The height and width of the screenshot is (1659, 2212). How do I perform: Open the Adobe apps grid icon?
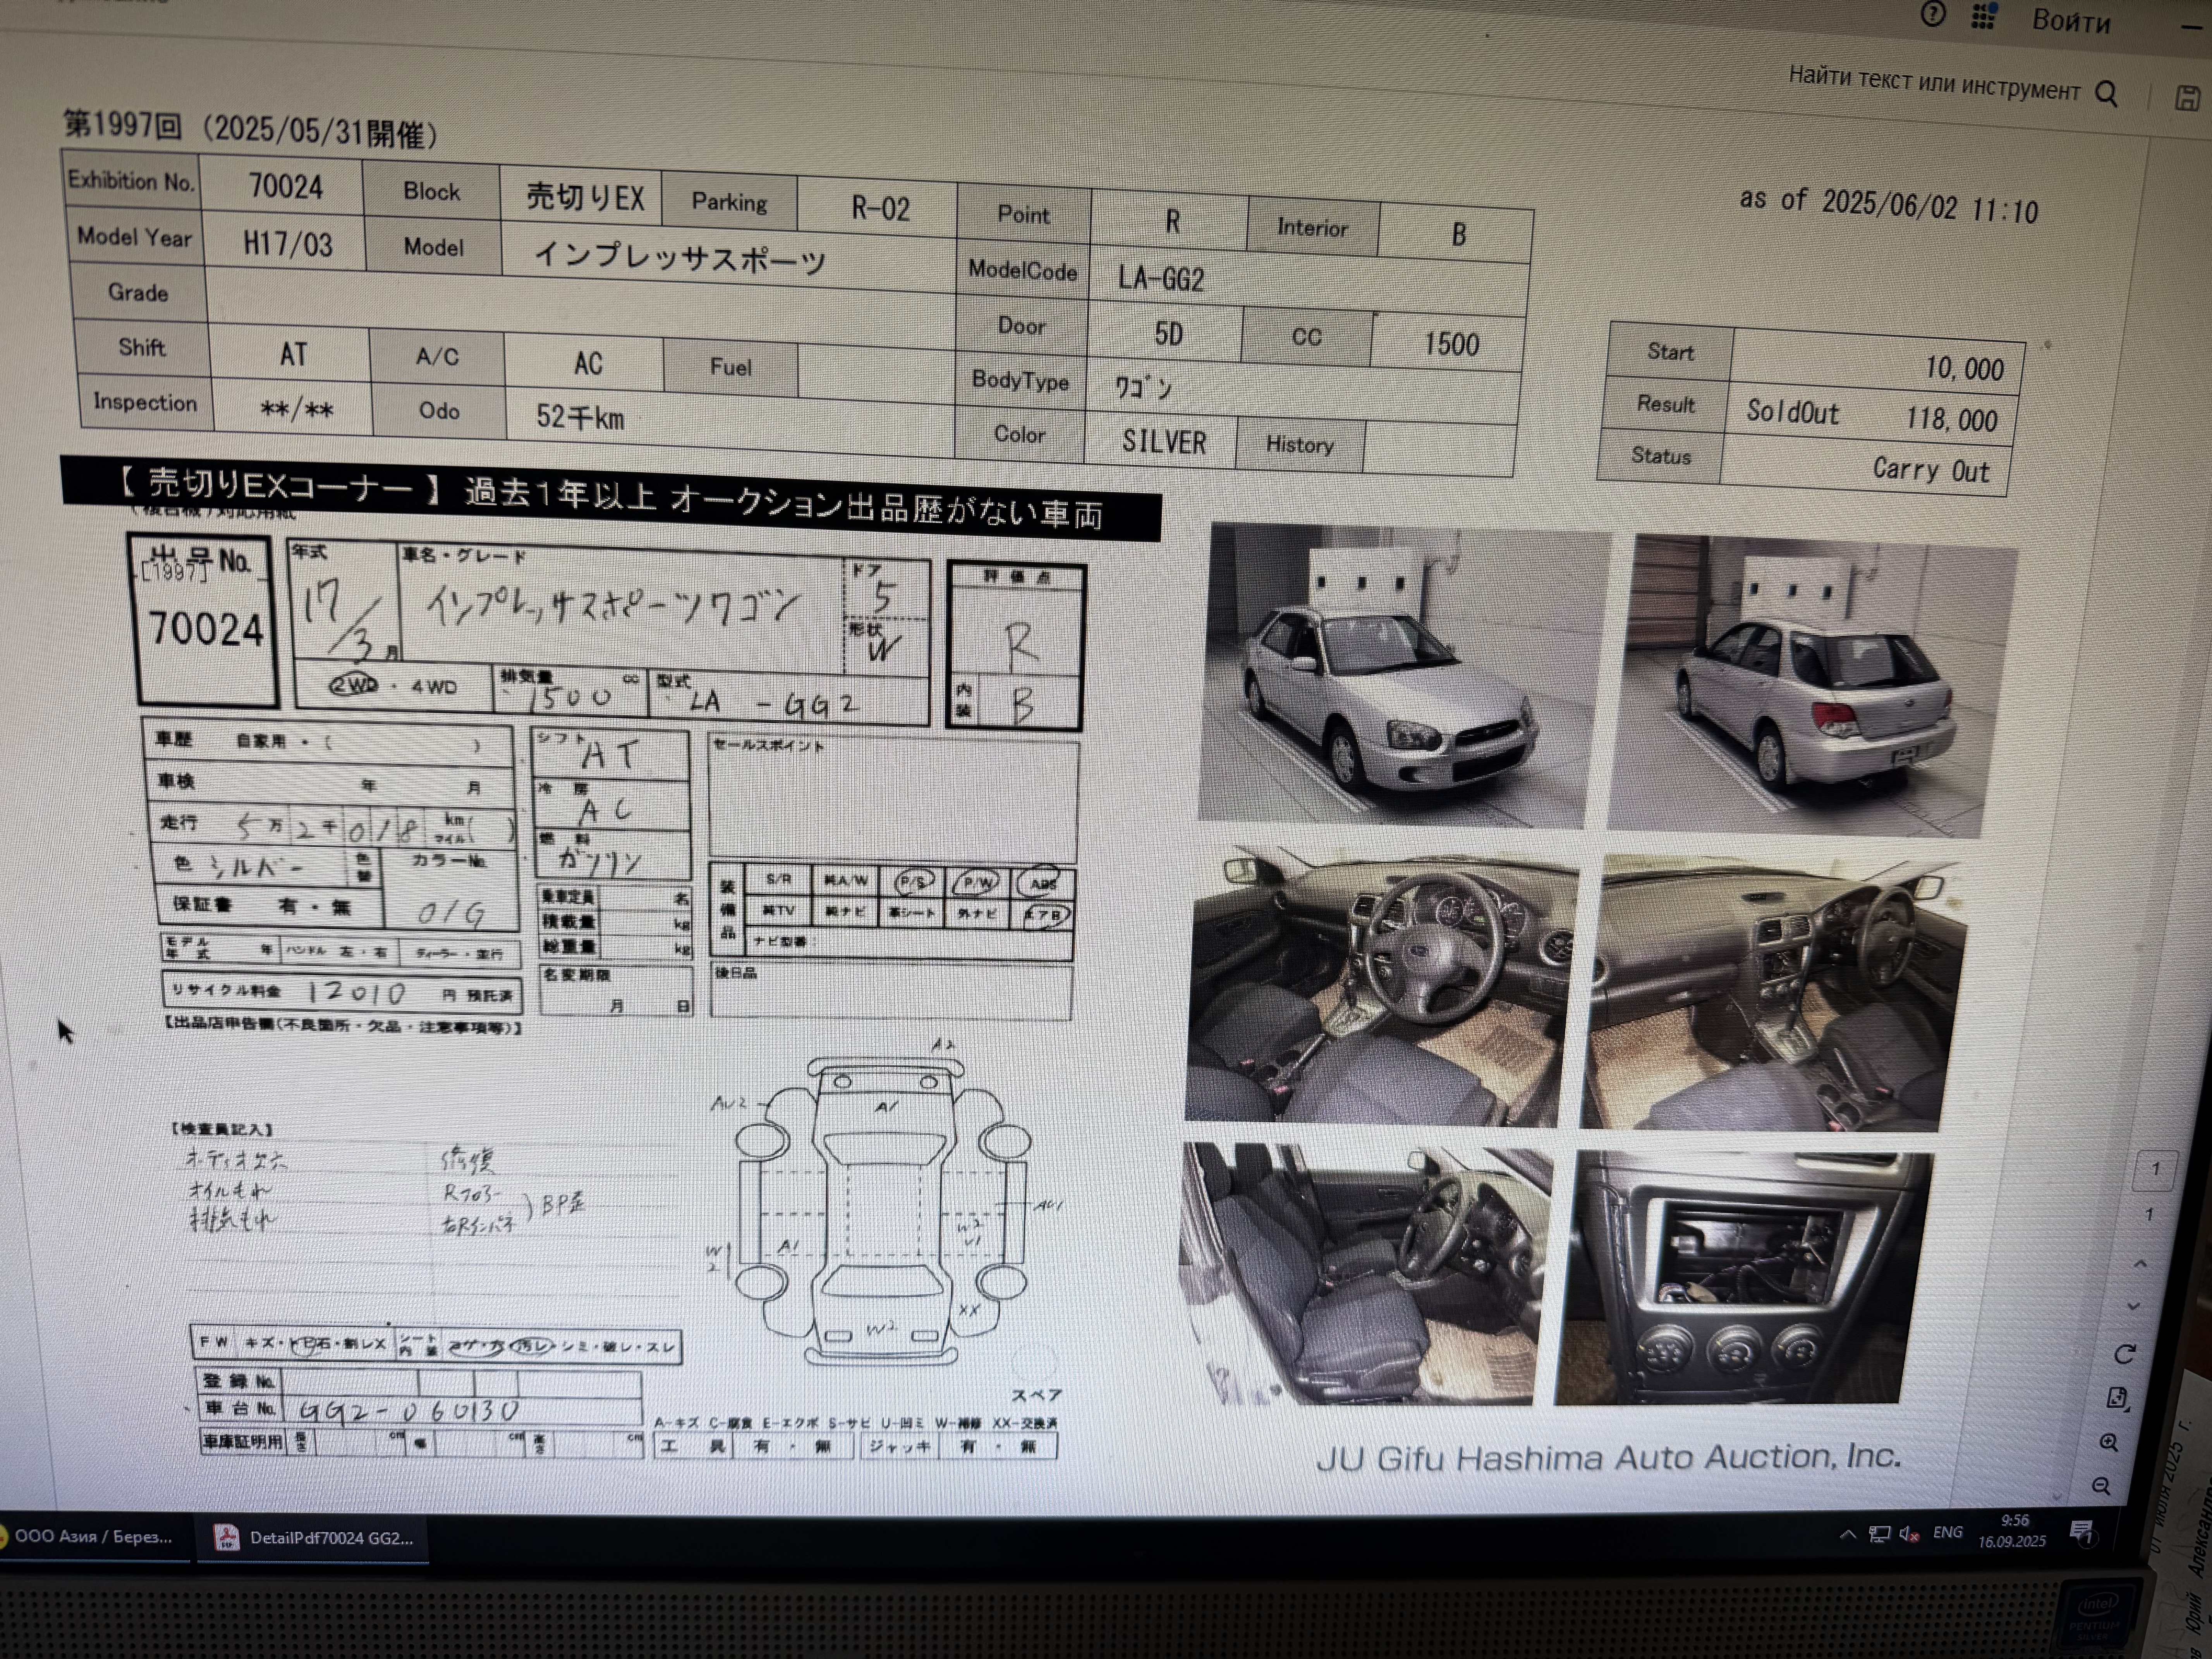[1984, 16]
